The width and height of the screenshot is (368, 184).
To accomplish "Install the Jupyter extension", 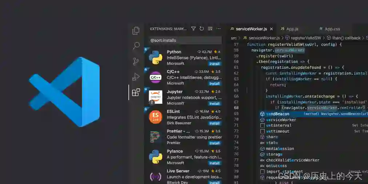I will (x=214, y=104).
